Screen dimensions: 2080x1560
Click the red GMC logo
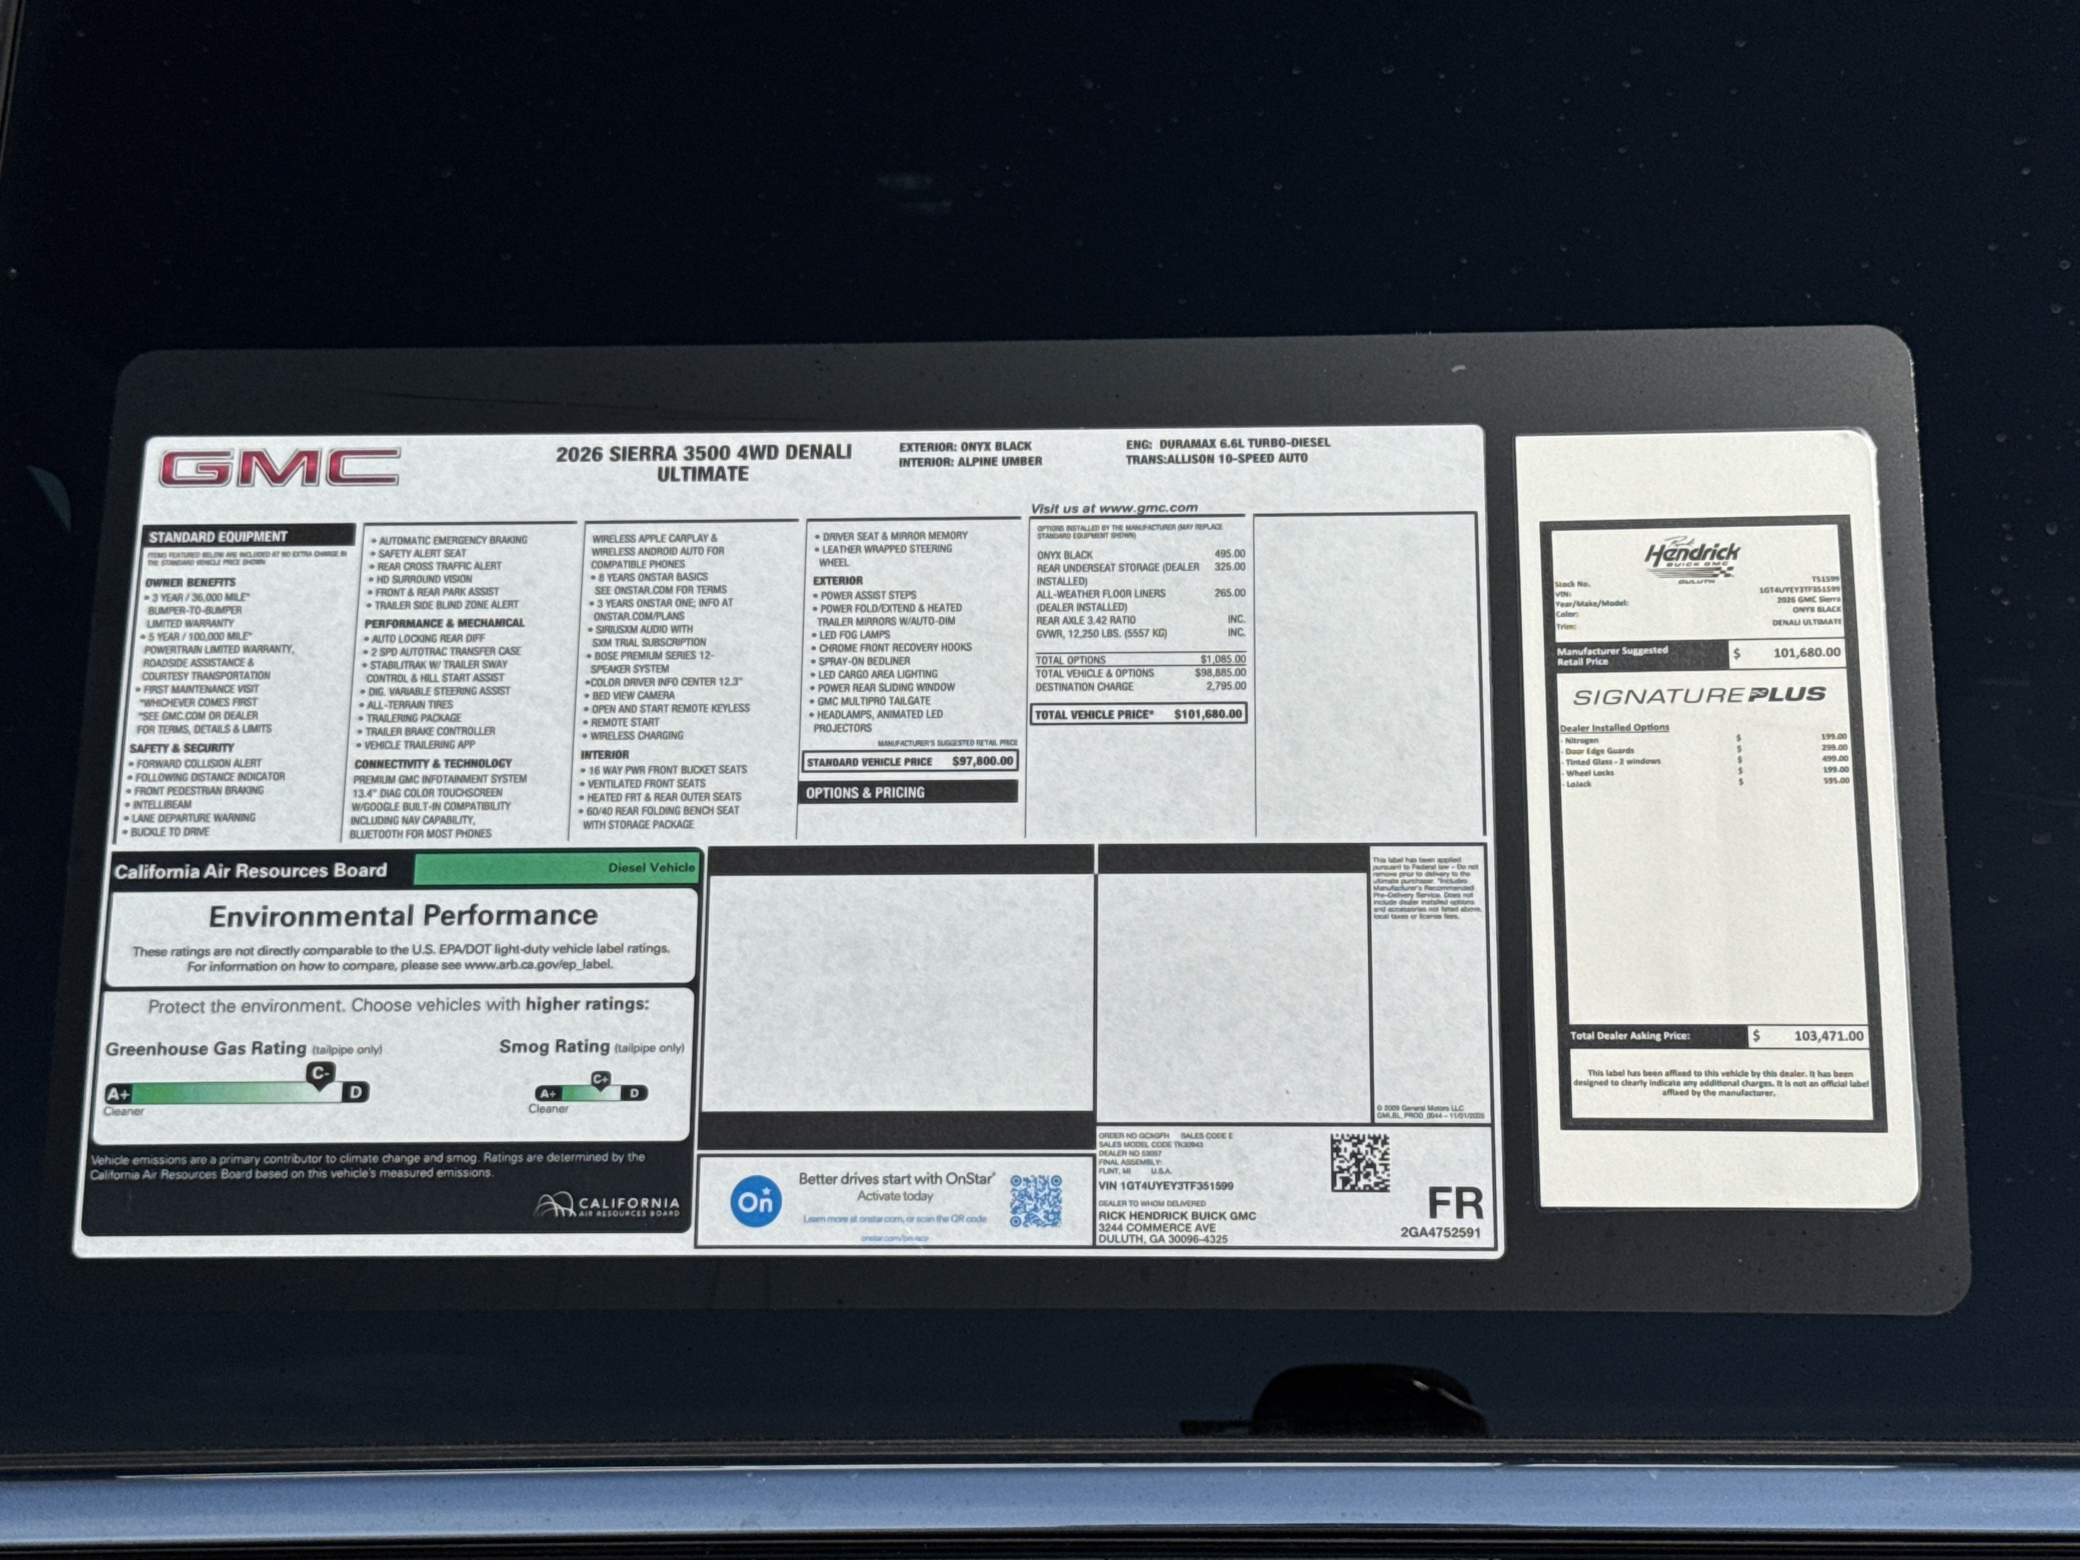(x=279, y=467)
